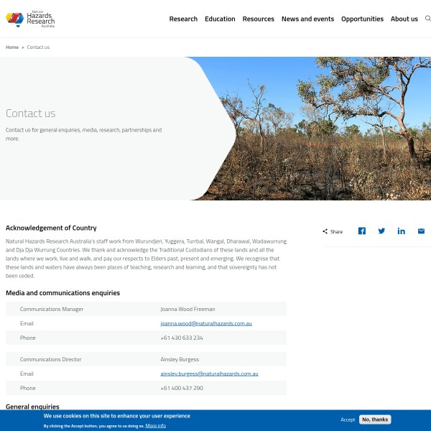Open the search magnifier icon
The image size is (431, 431).
click(x=427, y=19)
